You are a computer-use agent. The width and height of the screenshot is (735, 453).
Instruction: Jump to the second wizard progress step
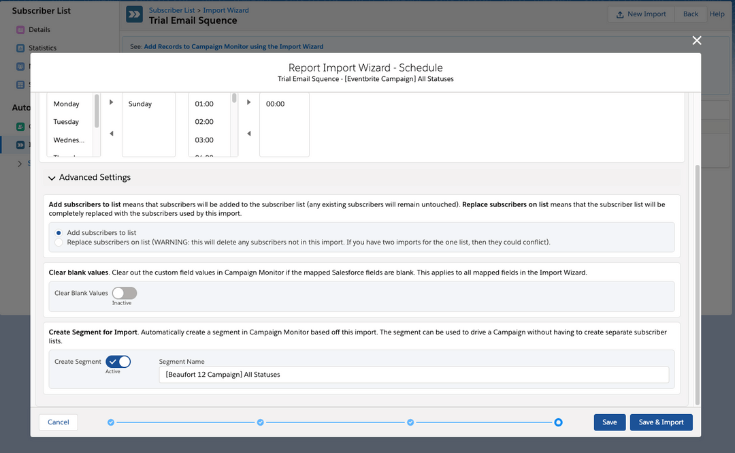pyautogui.click(x=261, y=422)
